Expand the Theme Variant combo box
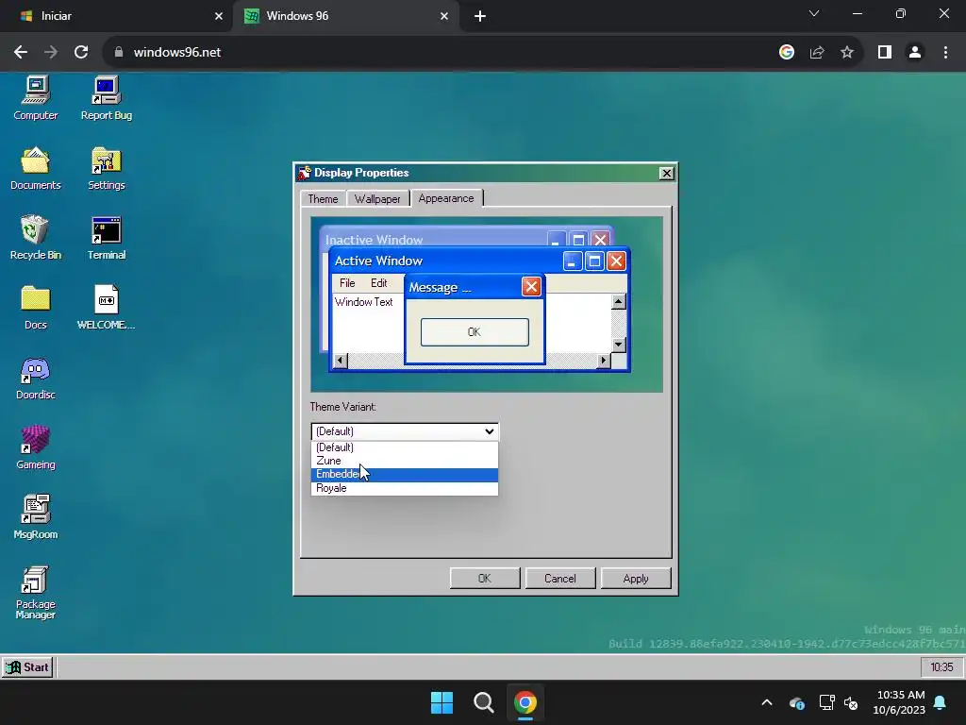The width and height of the screenshot is (966, 725). [404, 431]
